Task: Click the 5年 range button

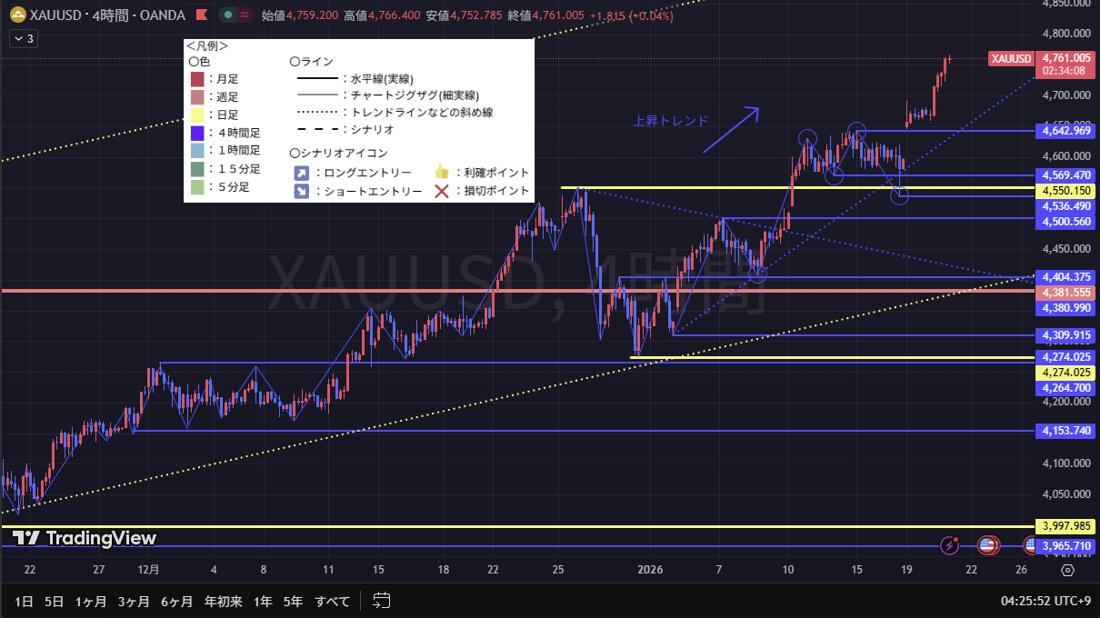Action: tap(293, 601)
